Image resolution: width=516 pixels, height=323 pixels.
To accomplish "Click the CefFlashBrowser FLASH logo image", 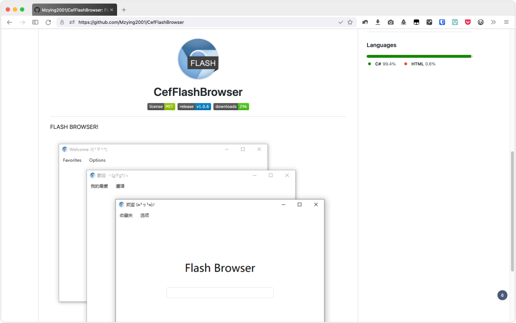I will pos(198,59).
